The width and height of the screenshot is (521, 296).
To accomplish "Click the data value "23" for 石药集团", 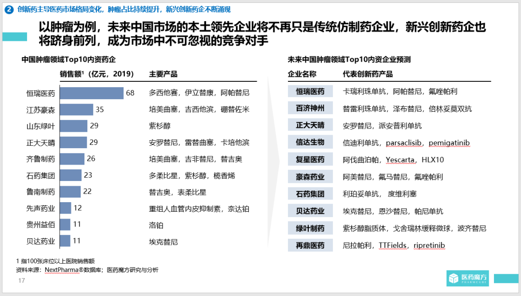I will point(88,175).
